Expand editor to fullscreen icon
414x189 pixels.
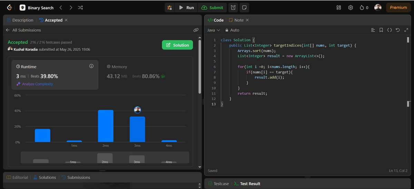[406, 30]
